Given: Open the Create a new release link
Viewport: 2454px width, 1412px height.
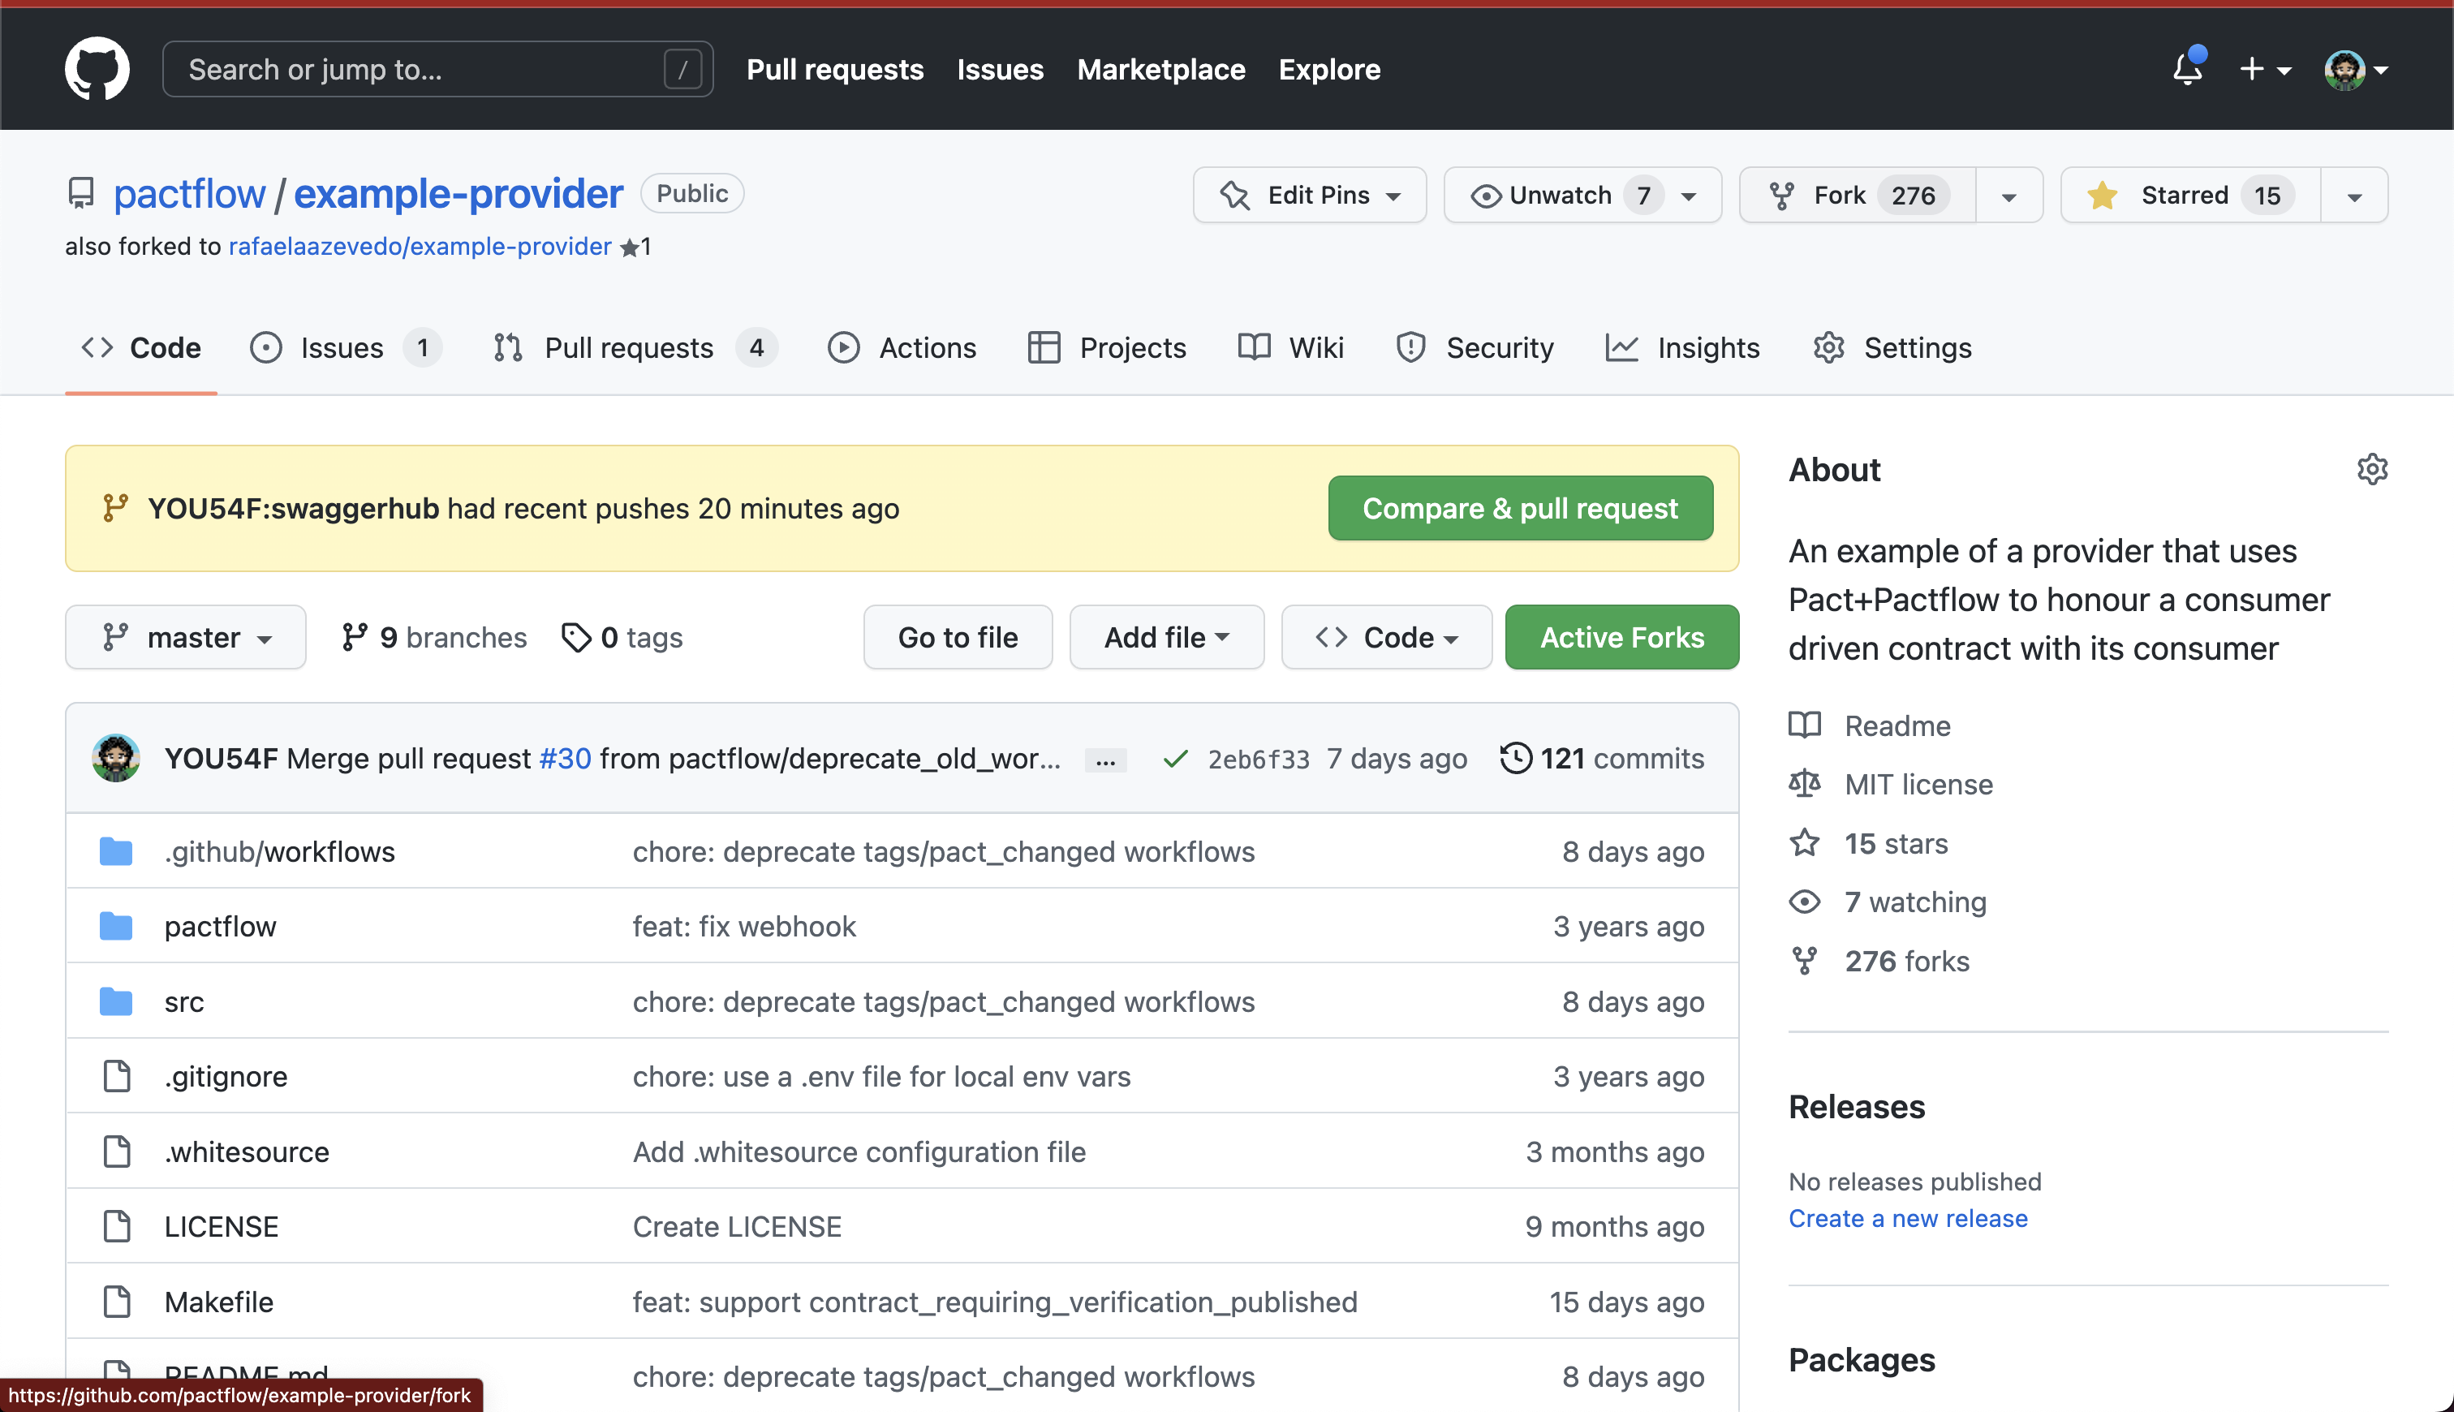Looking at the screenshot, I should coord(1907,1218).
